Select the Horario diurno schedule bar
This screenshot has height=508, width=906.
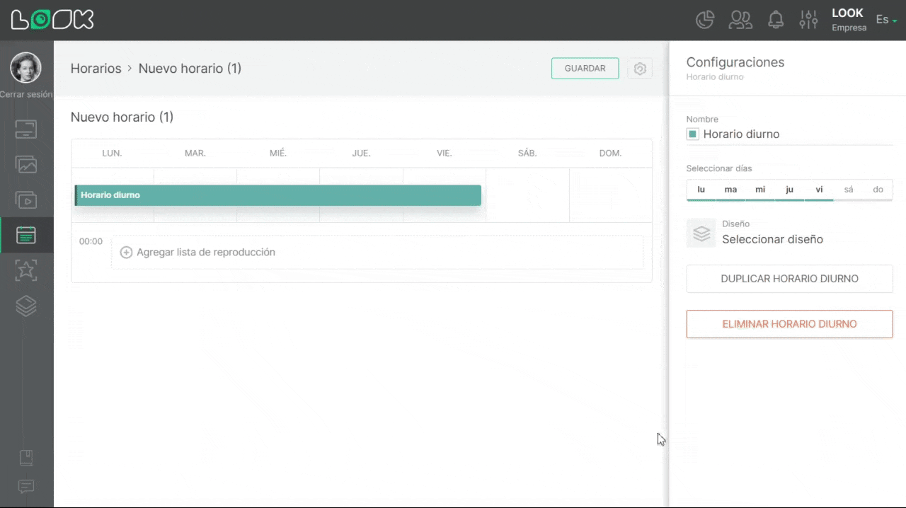(x=278, y=195)
